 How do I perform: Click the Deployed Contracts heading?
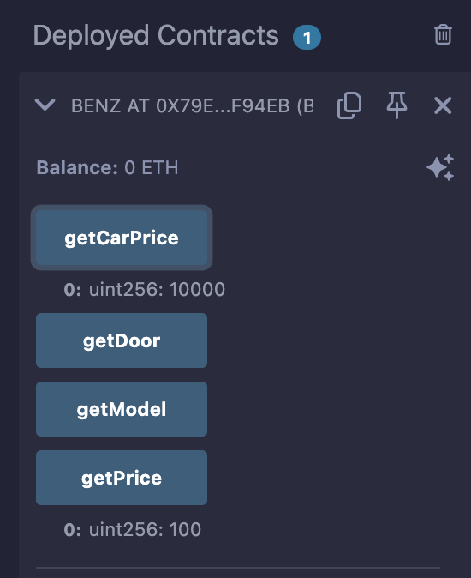(156, 35)
